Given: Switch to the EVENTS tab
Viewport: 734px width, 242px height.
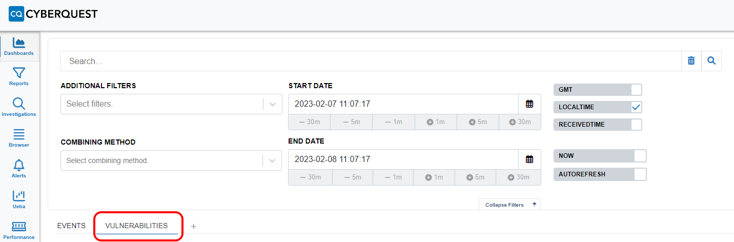Looking at the screenshot, I should pyautogui.click(x=71, y=226).
